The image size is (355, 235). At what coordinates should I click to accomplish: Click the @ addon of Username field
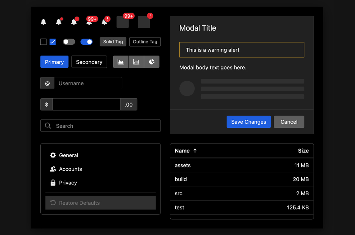[47, 83]
